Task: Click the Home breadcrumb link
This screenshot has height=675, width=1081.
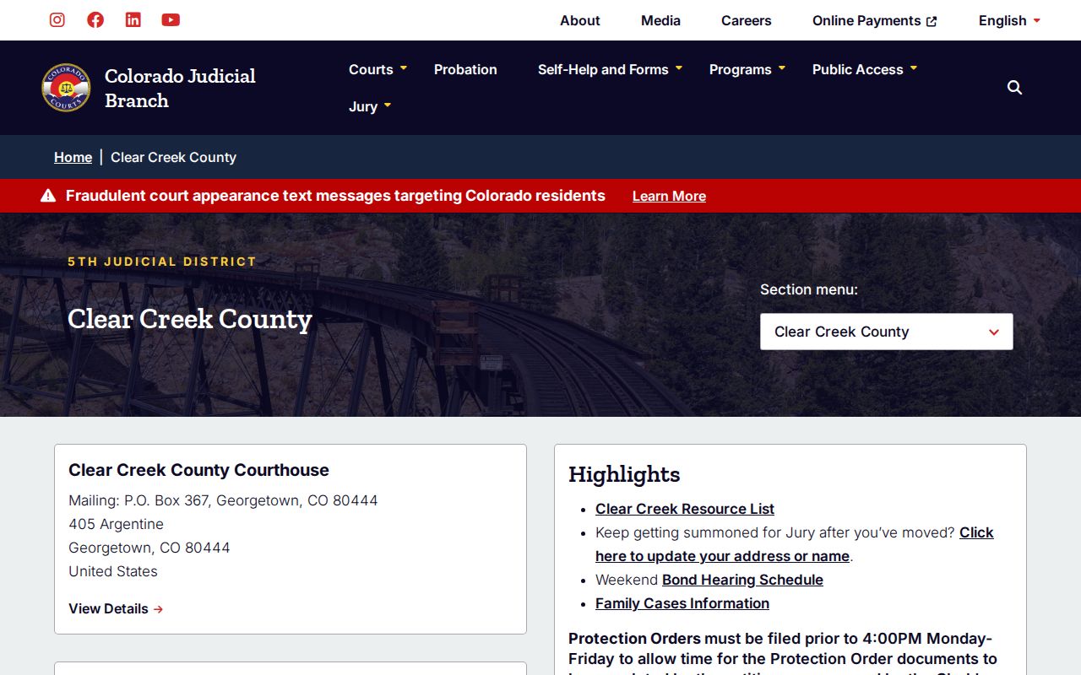Action: [x=73, y=157]
